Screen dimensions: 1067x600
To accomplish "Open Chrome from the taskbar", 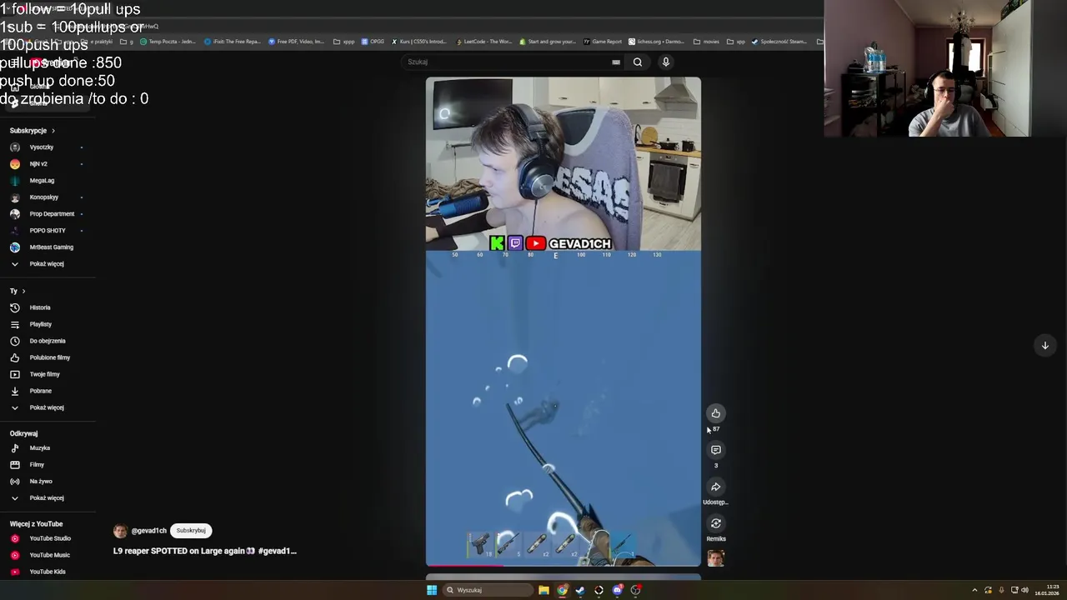I will pos(562,590).
